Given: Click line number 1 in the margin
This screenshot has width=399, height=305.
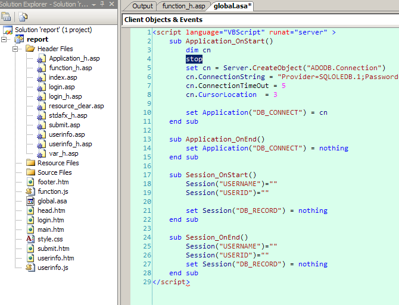Looking at the screenshot, I should point(149,32).
